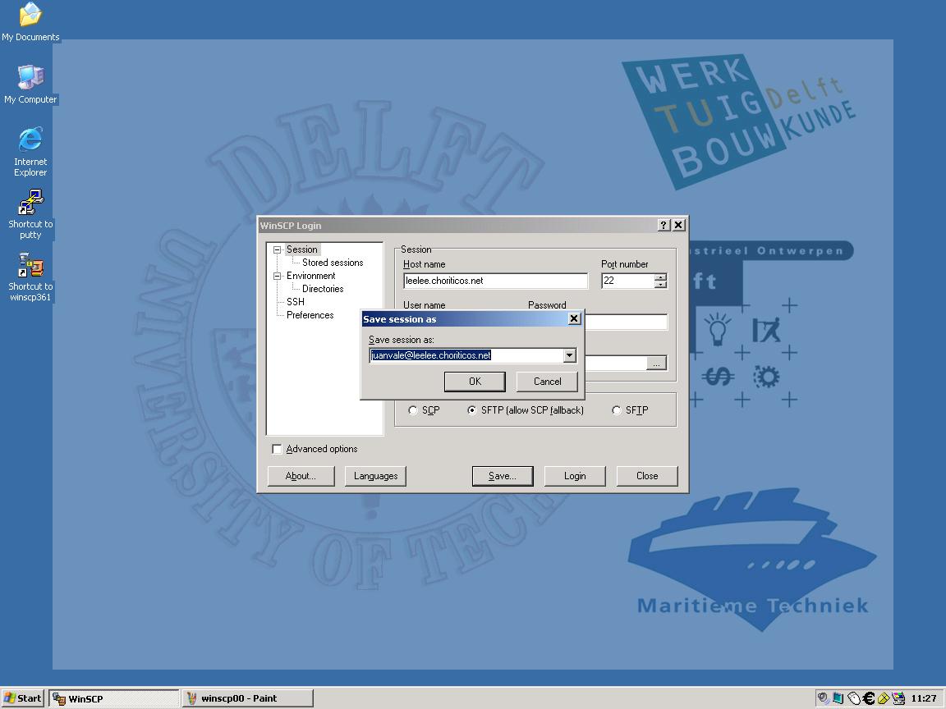Click the teal monitor tray icon
The image size is (946, 709).
838,698
